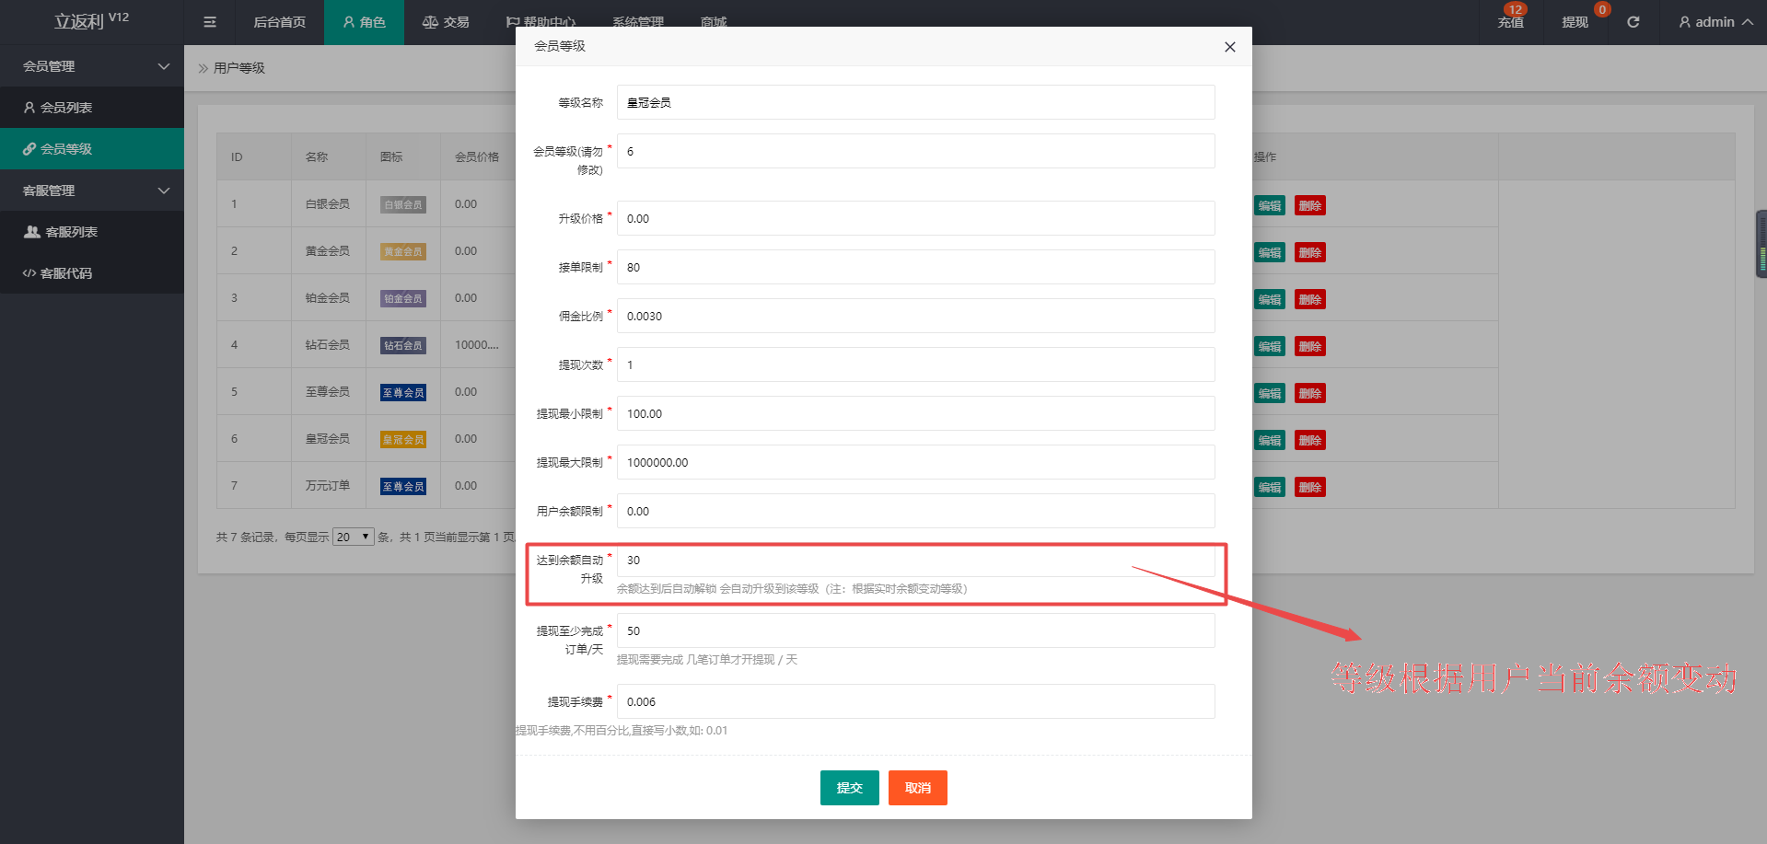
Task: Open the 充值 (recharge) icon with badge 12
Action: [1510, 22]
